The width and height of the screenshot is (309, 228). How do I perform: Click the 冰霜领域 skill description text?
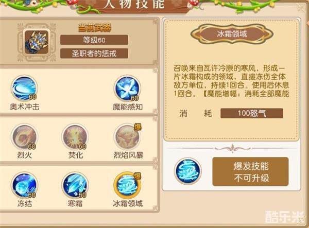(x=231, y=81)
